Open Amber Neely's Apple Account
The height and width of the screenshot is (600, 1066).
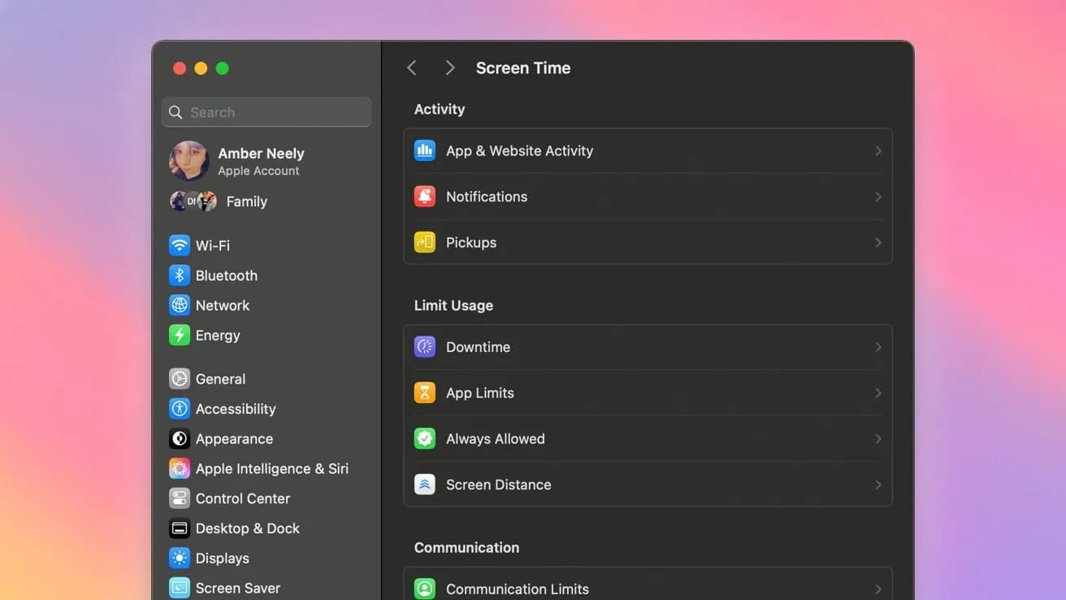(x=261, y=160)
